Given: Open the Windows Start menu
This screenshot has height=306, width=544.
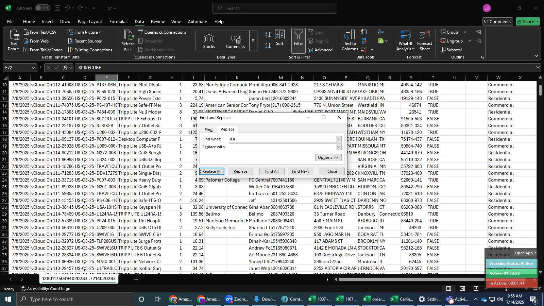Looking at the screenshot, I should click(8, 299).
